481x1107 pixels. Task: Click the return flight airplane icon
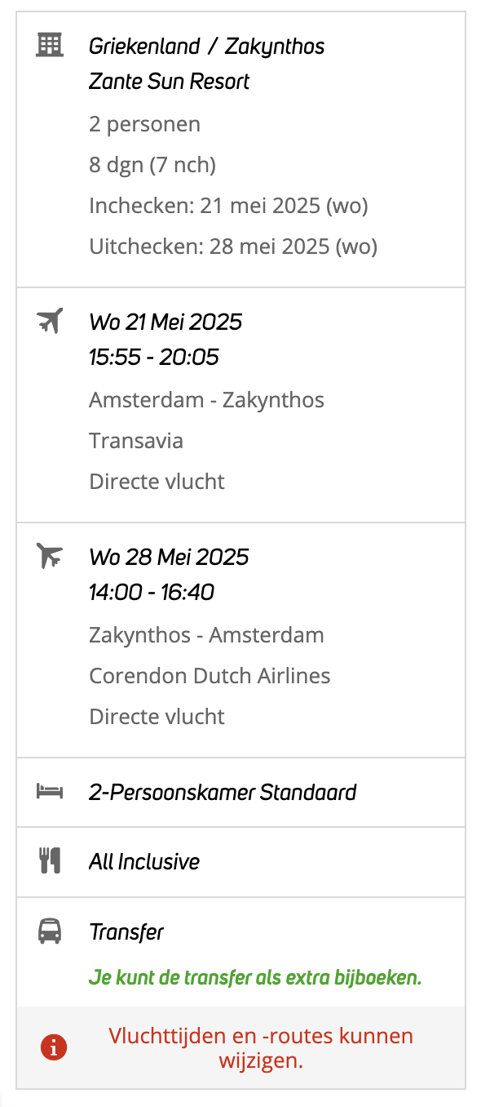(50, 556)
